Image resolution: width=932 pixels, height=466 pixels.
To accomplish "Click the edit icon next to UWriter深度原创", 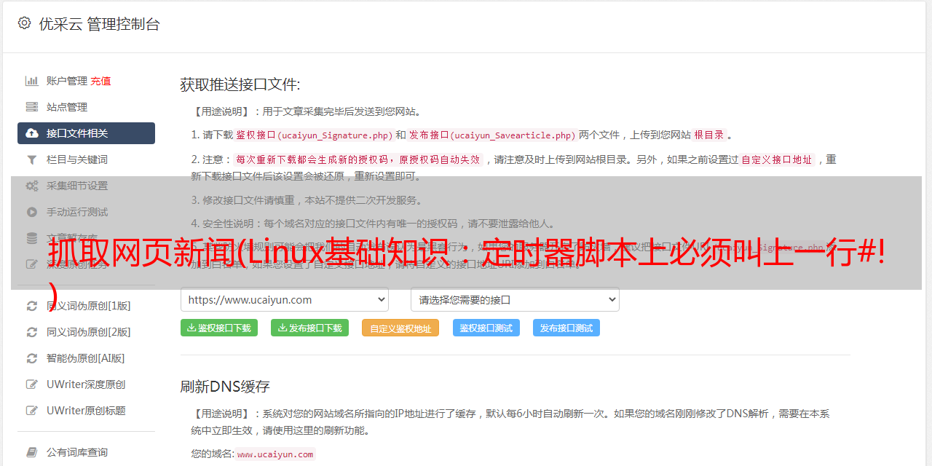I will (x=32, y=384).
